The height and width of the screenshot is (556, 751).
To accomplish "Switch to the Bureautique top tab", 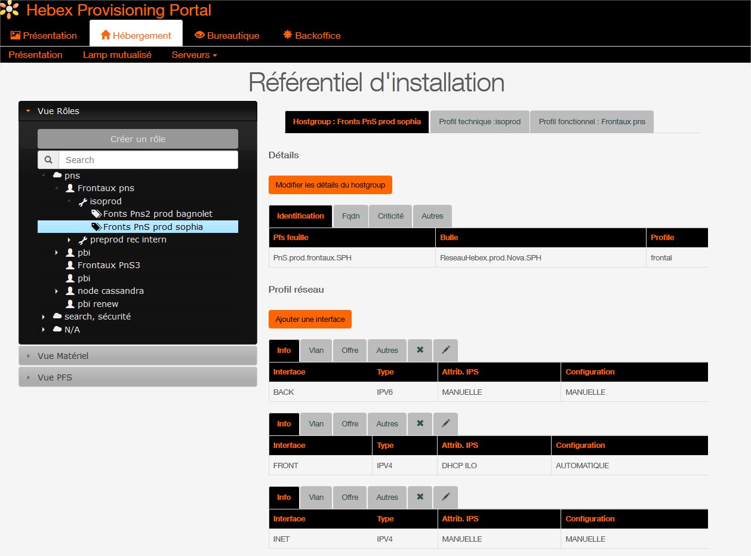I will [x=227, y=36].
